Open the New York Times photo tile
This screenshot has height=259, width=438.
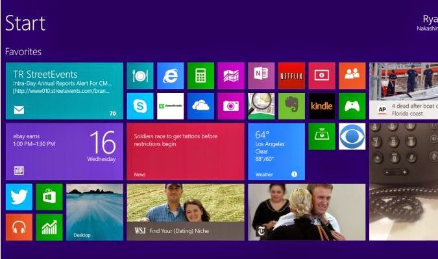307,212
